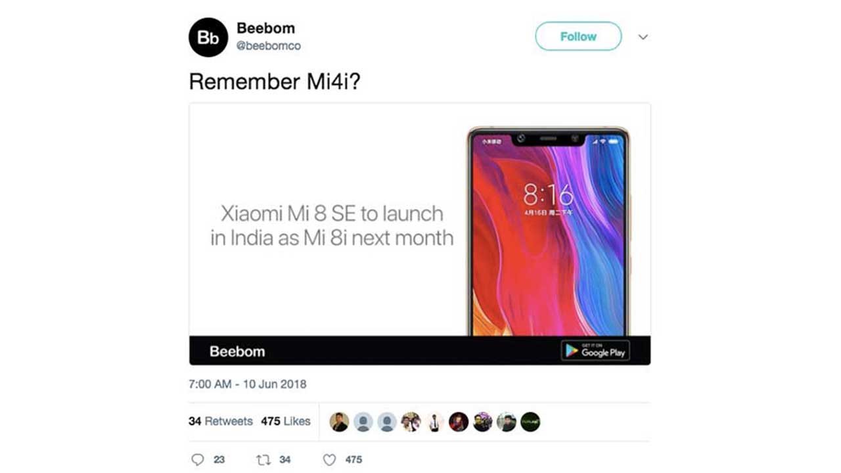Expand the tweet options chevron
Image resolution: width=841 pixels, height=473 pixels.
click(643, 37)
